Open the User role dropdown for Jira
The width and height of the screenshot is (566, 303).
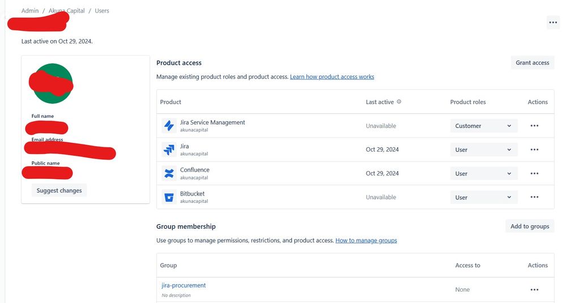click(484, 150)
